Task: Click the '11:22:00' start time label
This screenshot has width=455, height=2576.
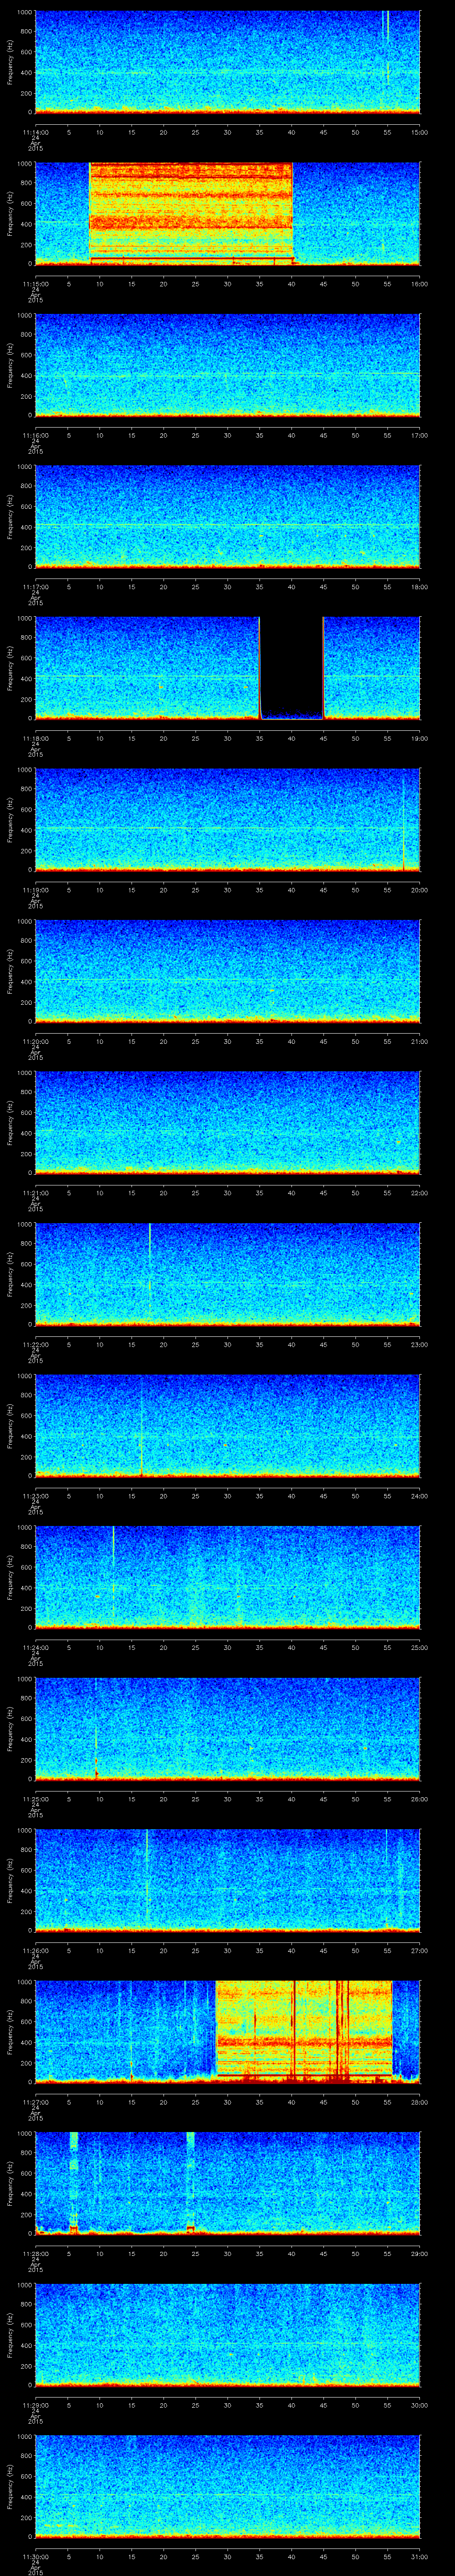Action: [35, 1344]
